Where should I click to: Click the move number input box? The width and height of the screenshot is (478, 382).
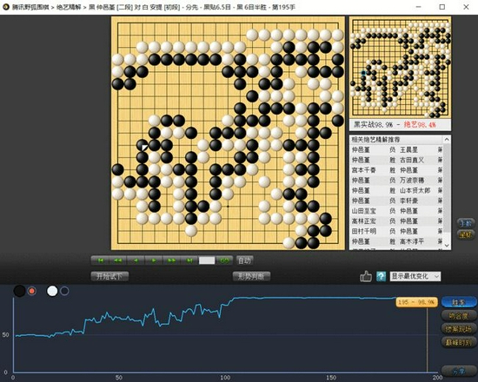(207, 260)
